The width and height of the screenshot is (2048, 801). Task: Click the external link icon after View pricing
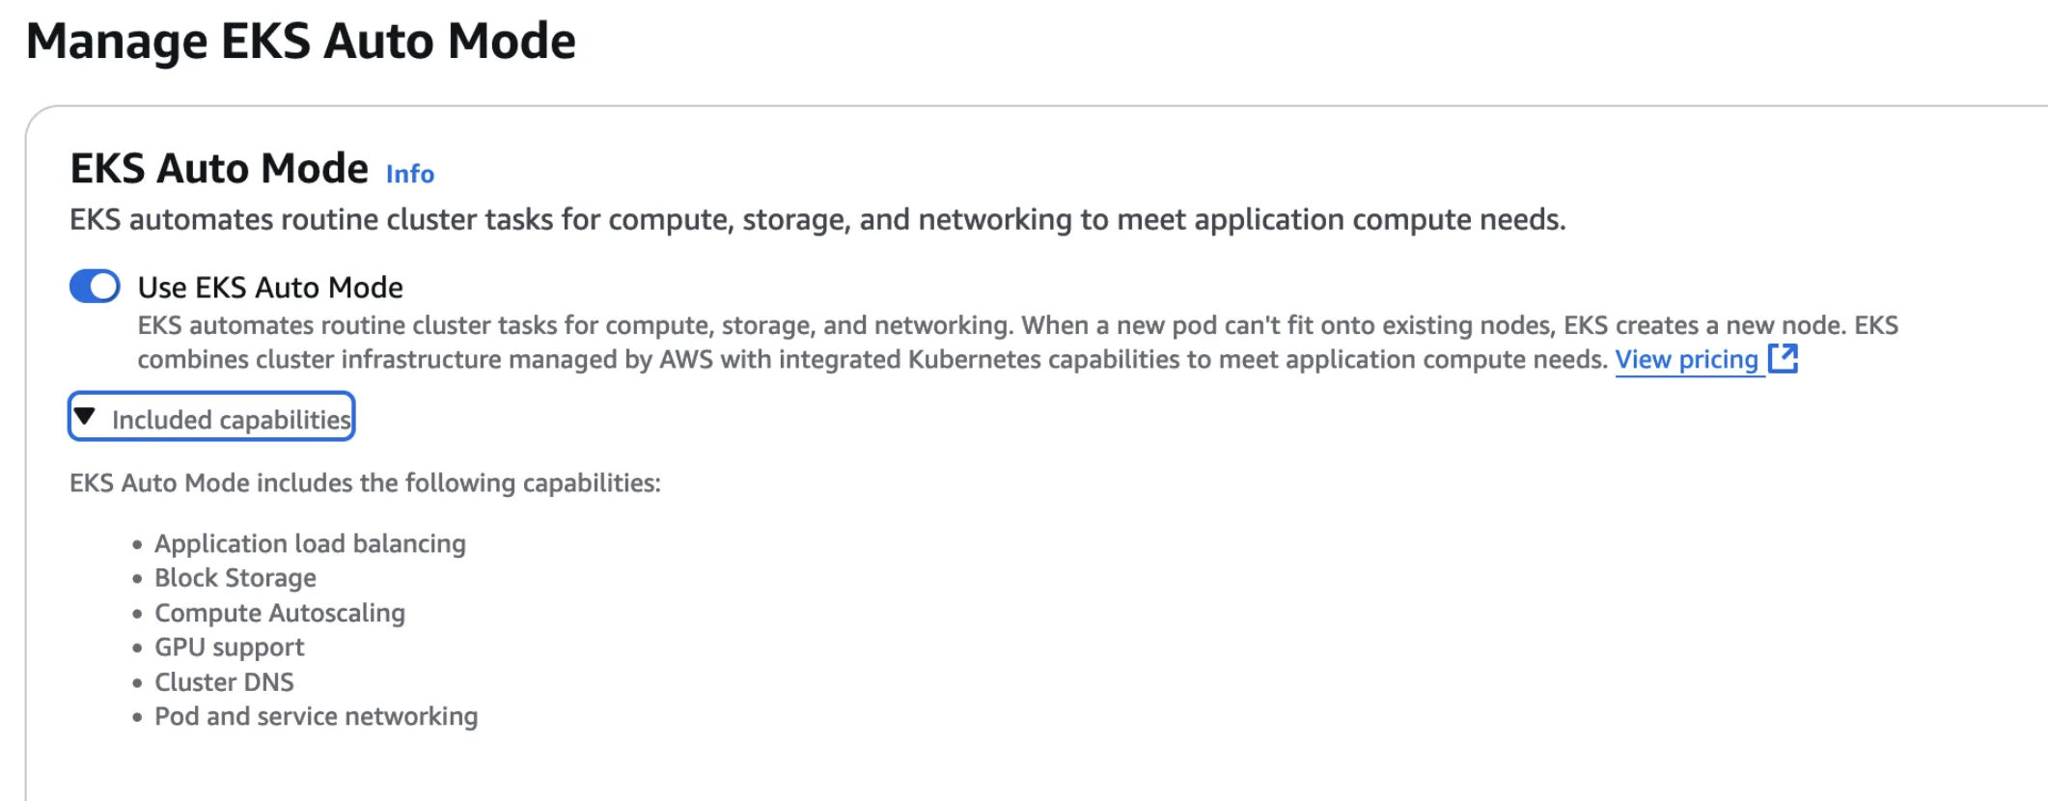(x=1783, y=358)
